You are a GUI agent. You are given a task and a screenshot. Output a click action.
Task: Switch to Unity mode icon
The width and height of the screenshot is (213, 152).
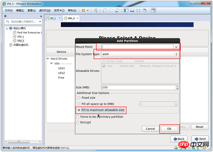145,10
